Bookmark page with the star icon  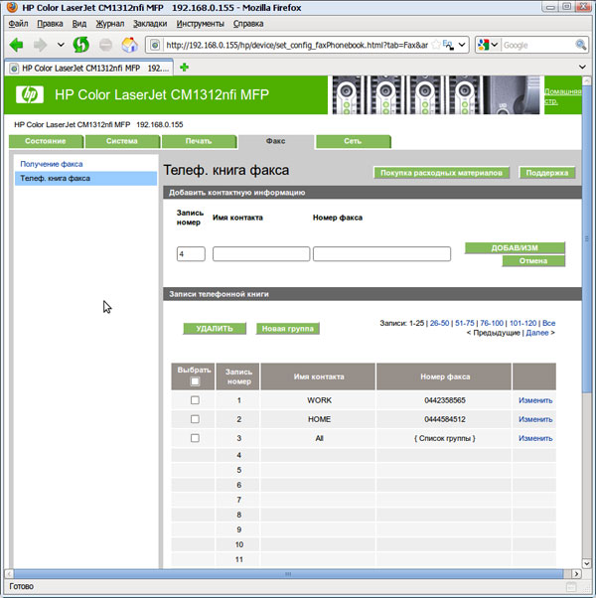[x=436, y=45]
